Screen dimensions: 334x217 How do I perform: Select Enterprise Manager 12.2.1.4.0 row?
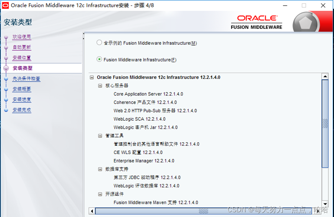[144, 161]
